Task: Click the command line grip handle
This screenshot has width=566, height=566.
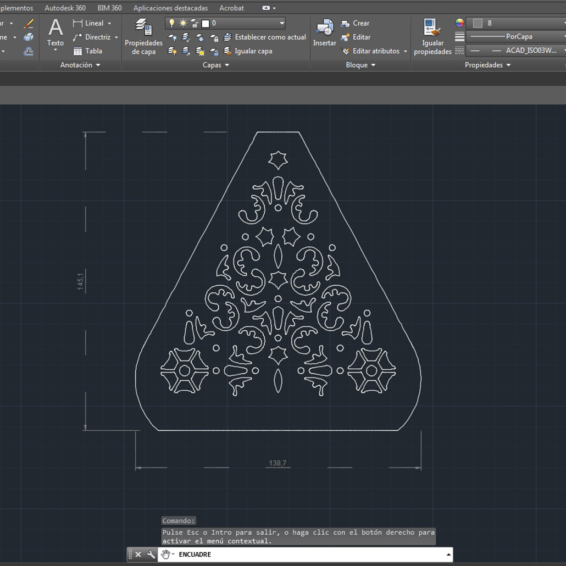Action: pyautogui.click(x=130, y=554)
